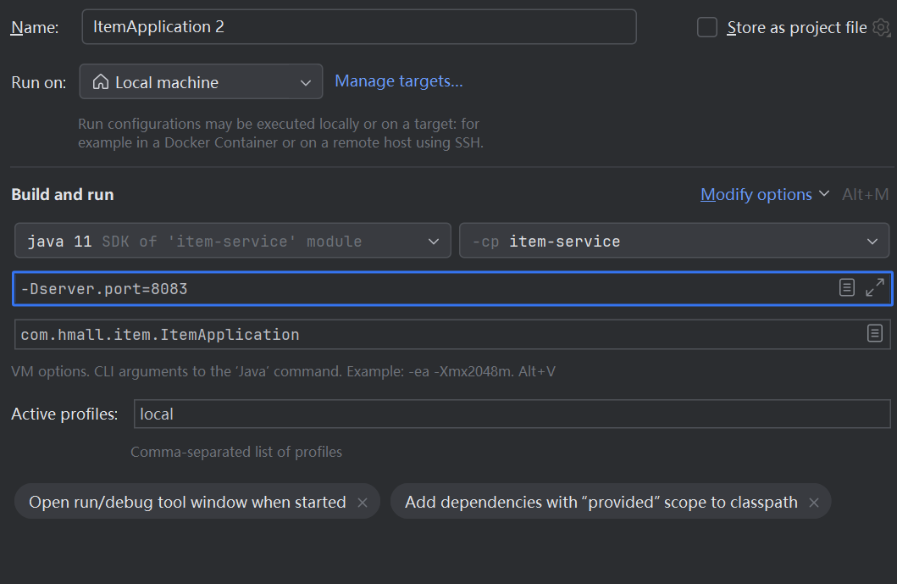This screenshot has width=897, height=584.
Task: Click the gear icon beside Store as project file
Action: pos(881,28)
